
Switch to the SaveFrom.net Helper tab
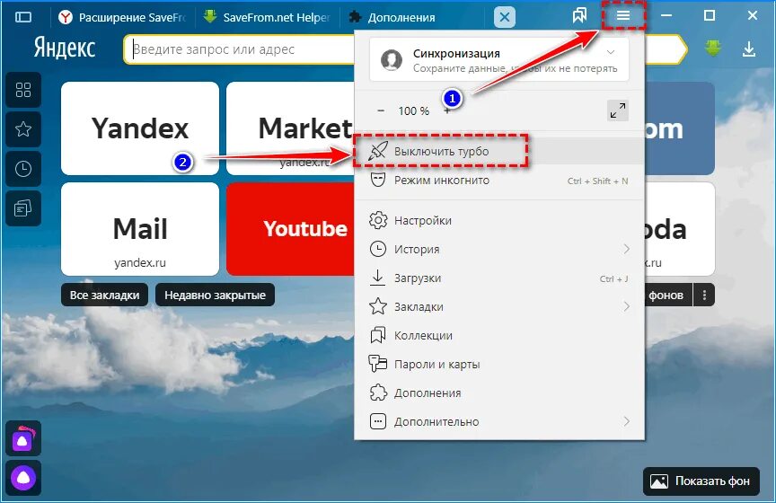click(x=266, y=17)
